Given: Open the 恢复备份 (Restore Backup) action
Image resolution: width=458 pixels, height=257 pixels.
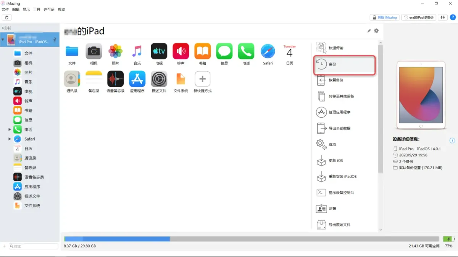Looking at the screenshot, I should 343,80.
